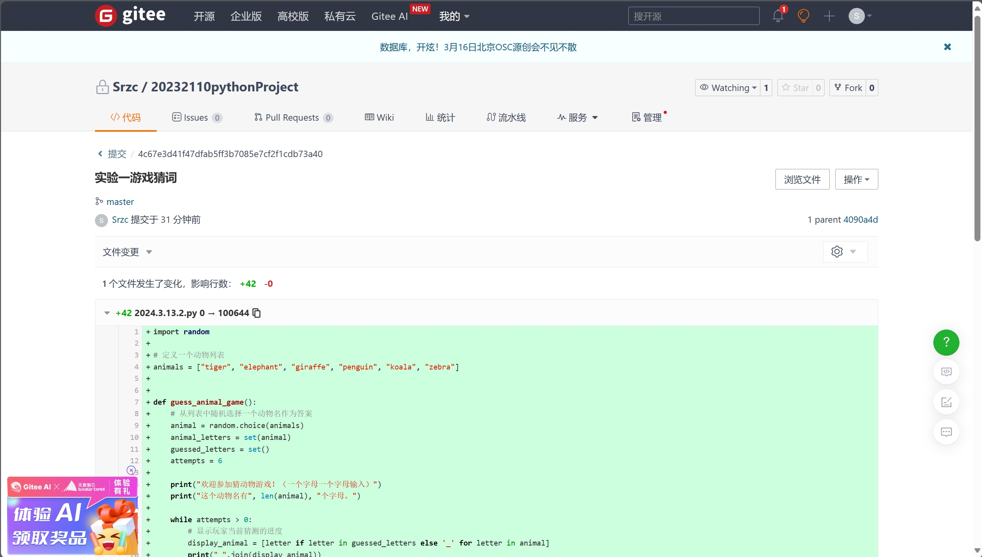Dismiss the OSC announcement banner
This screenshot has width=982, height=557.
click(947, 47)
